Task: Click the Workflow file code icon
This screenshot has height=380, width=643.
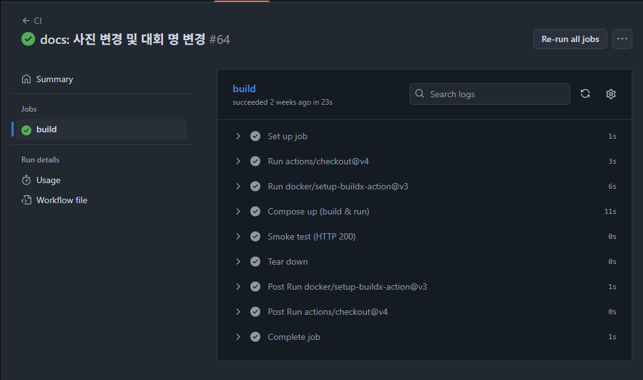Action: pyautogui.click(x=26, y=200)
